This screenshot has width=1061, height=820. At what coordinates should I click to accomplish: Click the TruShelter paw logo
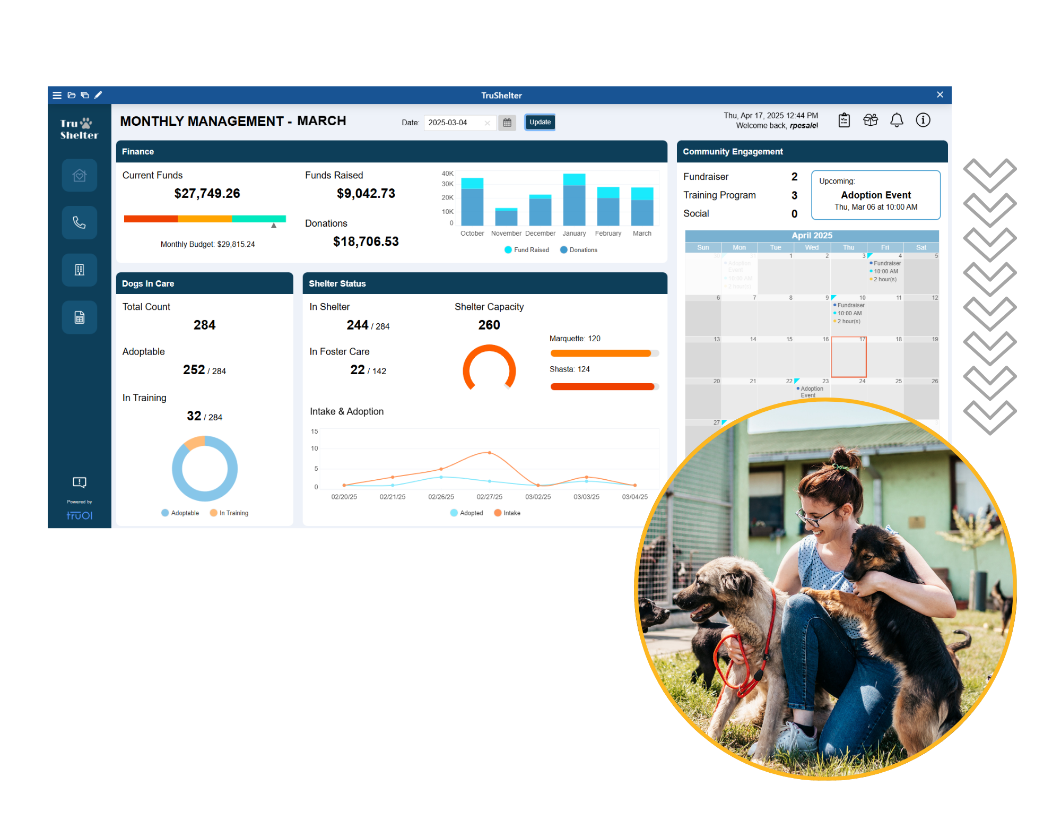79,129
